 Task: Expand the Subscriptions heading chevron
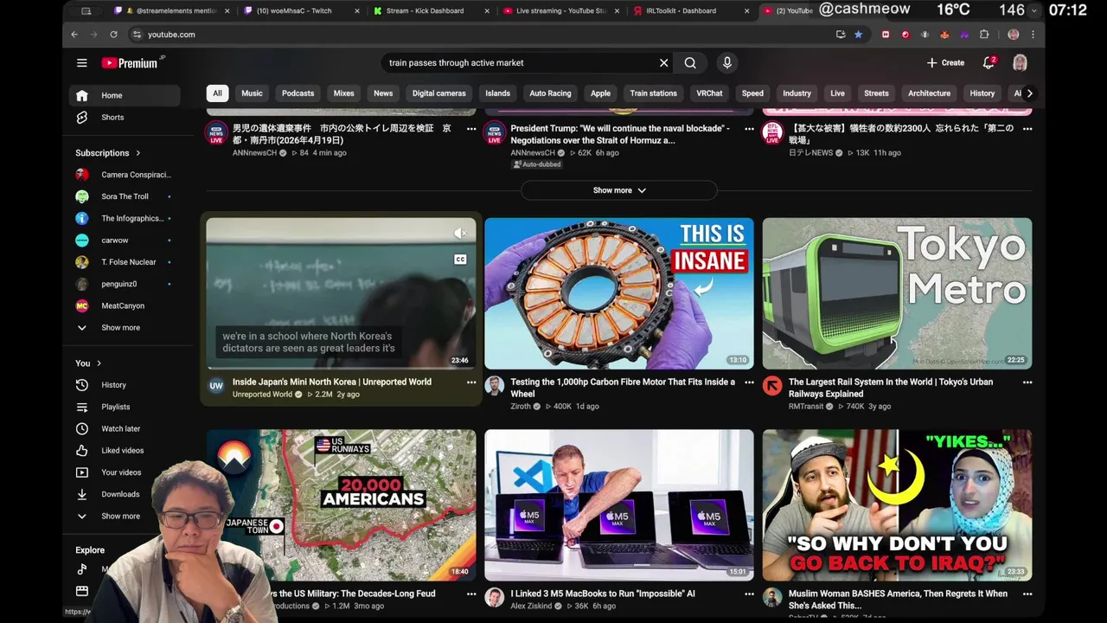[138, 153]
